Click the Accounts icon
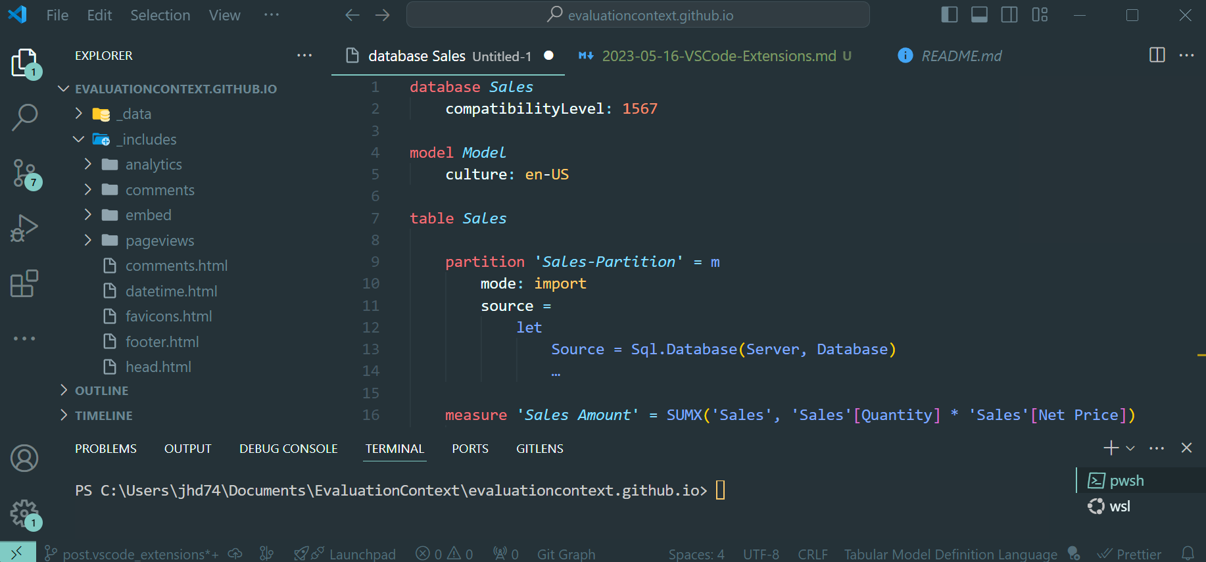This screenshot has height=562, width=1206. click(25, 458)
